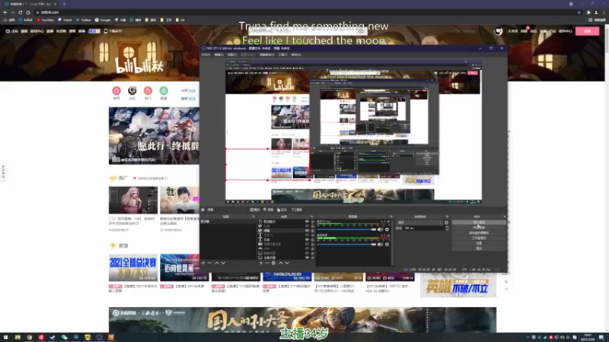Mute the lower audio mixer channel
The width and height of the screenshot is (609, 342).
(380, 244)
